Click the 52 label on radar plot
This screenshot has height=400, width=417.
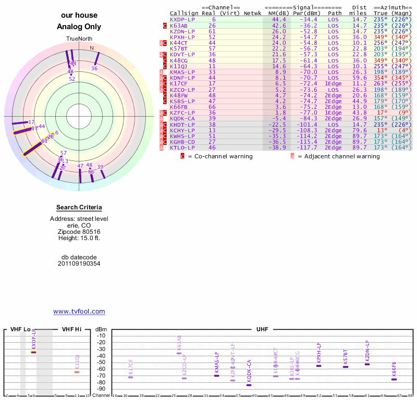[72, 79]
